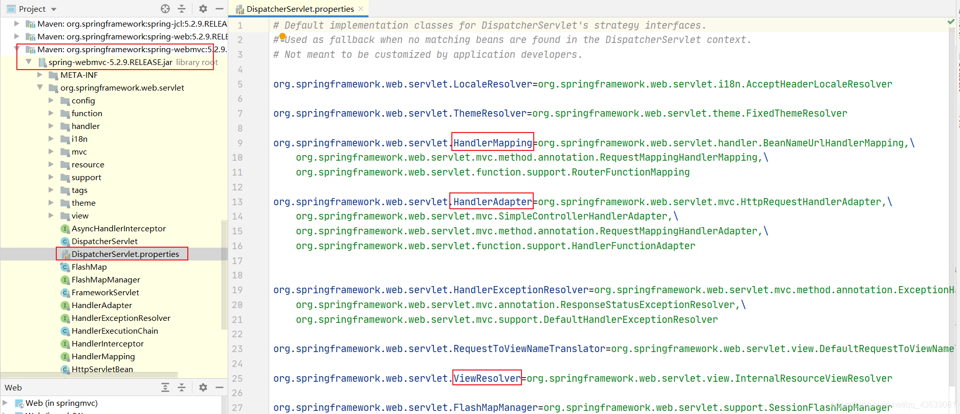Screen dimensions: 960x414
Task: Open HandlerInterceptor interface
Action: tap(107, 343)
